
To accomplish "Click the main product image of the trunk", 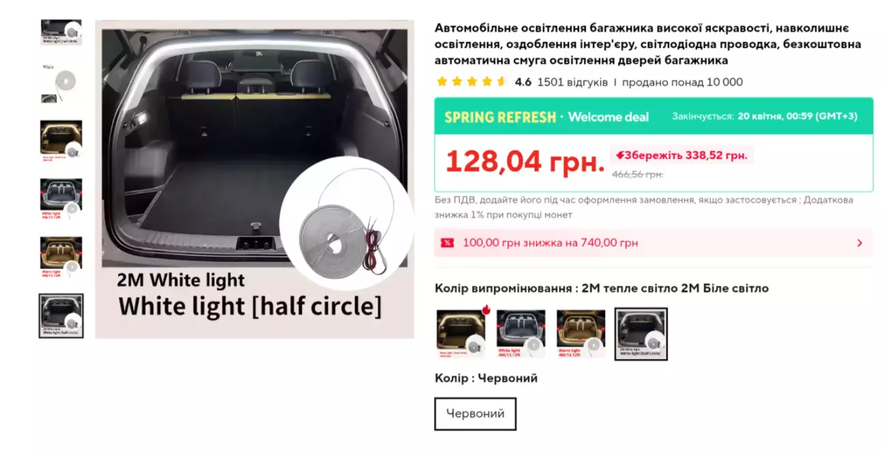I will point(254,179).
